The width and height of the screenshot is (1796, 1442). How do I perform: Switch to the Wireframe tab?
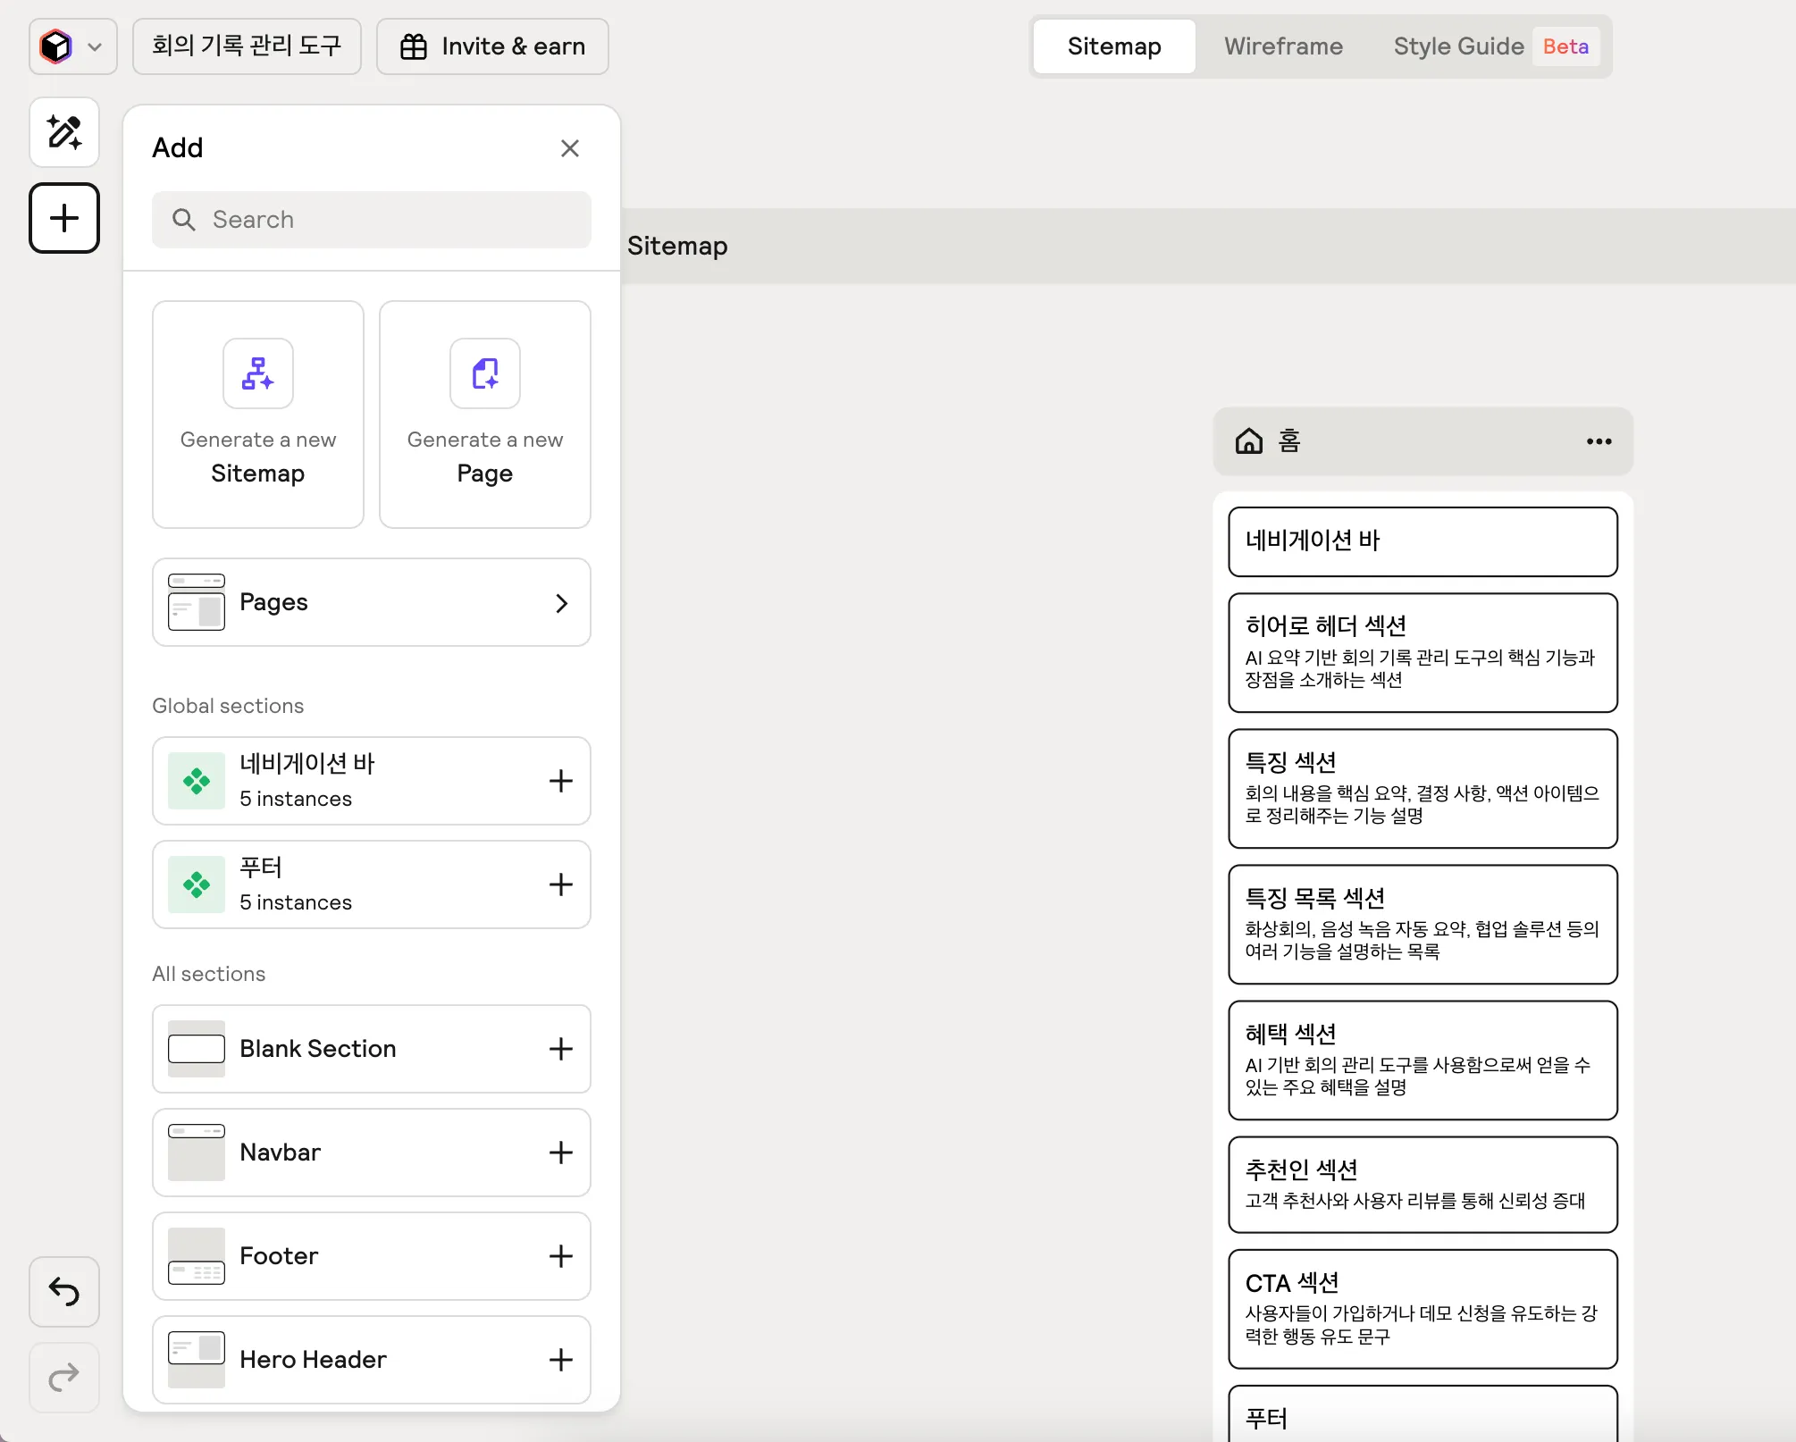click(1283, 46)
